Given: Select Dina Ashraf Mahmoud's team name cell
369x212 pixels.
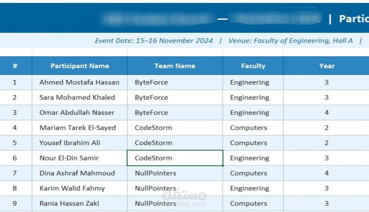Looking at the screenshot, I should tap(155, 173).
